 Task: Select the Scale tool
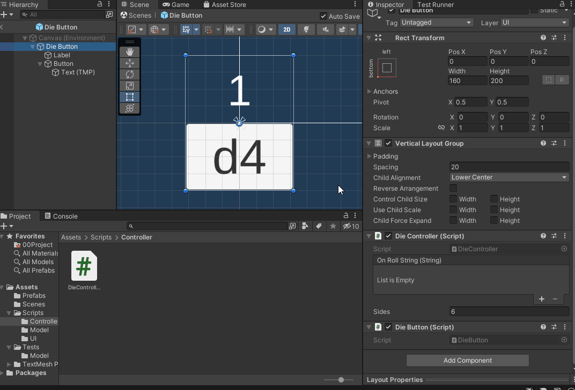point(129,86)
